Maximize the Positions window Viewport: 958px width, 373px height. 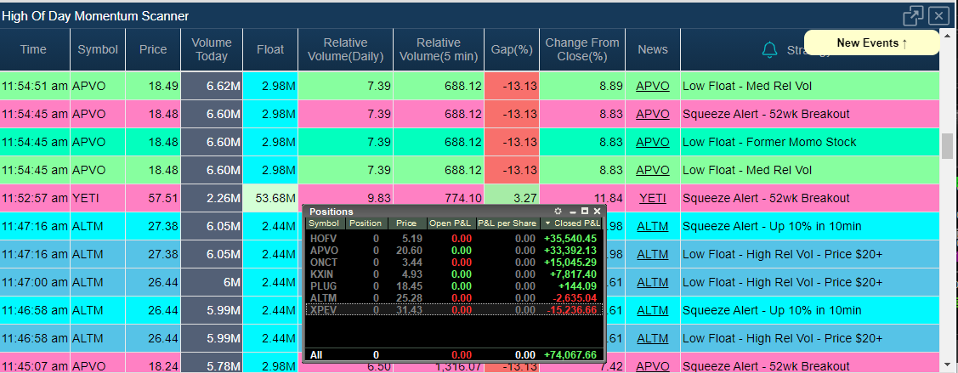585,212
